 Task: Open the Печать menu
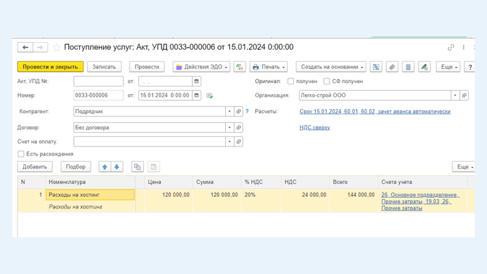point(269,67)
